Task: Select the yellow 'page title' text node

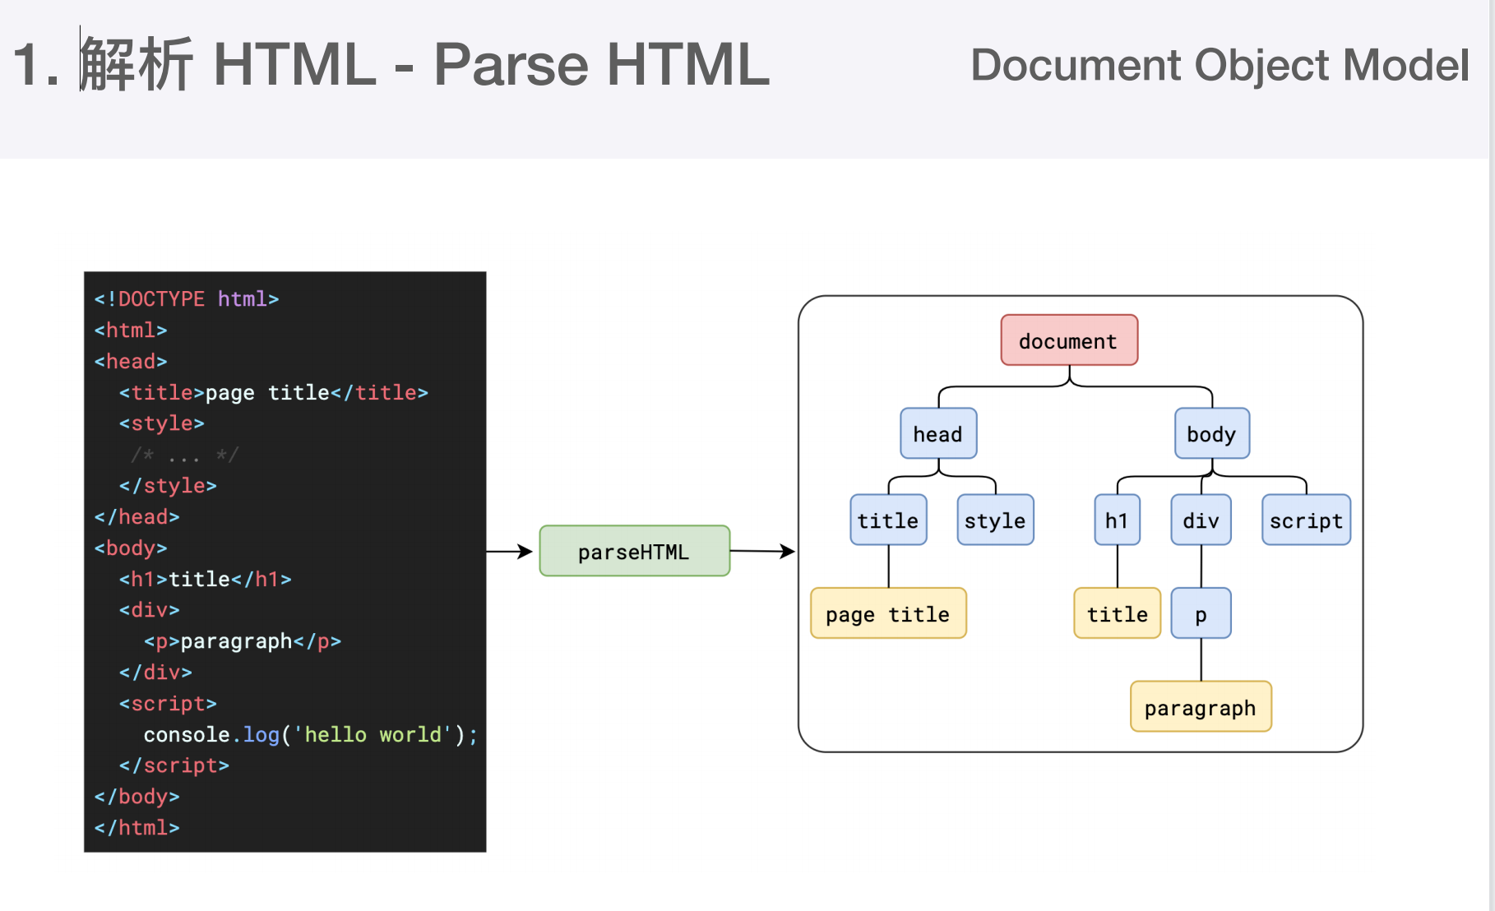Action: click(x=888, y=613)
